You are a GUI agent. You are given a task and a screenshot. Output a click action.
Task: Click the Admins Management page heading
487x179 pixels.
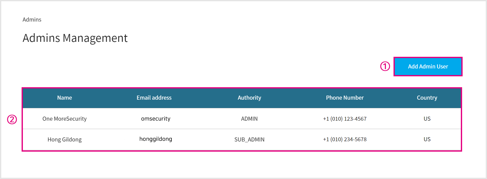click(x=75, y=38)
